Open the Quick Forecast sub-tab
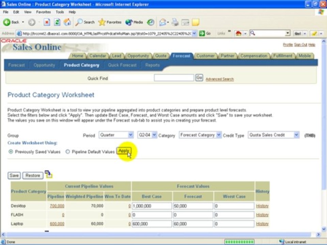Image resolution: width=327 pixels, height=245 pixels. click(122, 65)
